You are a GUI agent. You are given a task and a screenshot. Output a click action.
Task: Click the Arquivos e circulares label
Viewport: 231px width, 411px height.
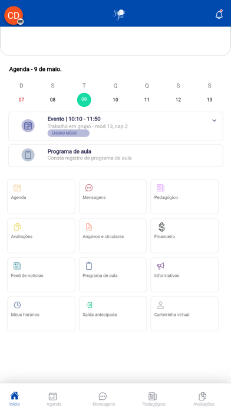[103, 236]
